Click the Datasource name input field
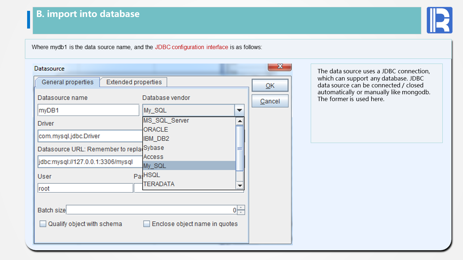Screen dimensions: 463x260 coord(88,110)
